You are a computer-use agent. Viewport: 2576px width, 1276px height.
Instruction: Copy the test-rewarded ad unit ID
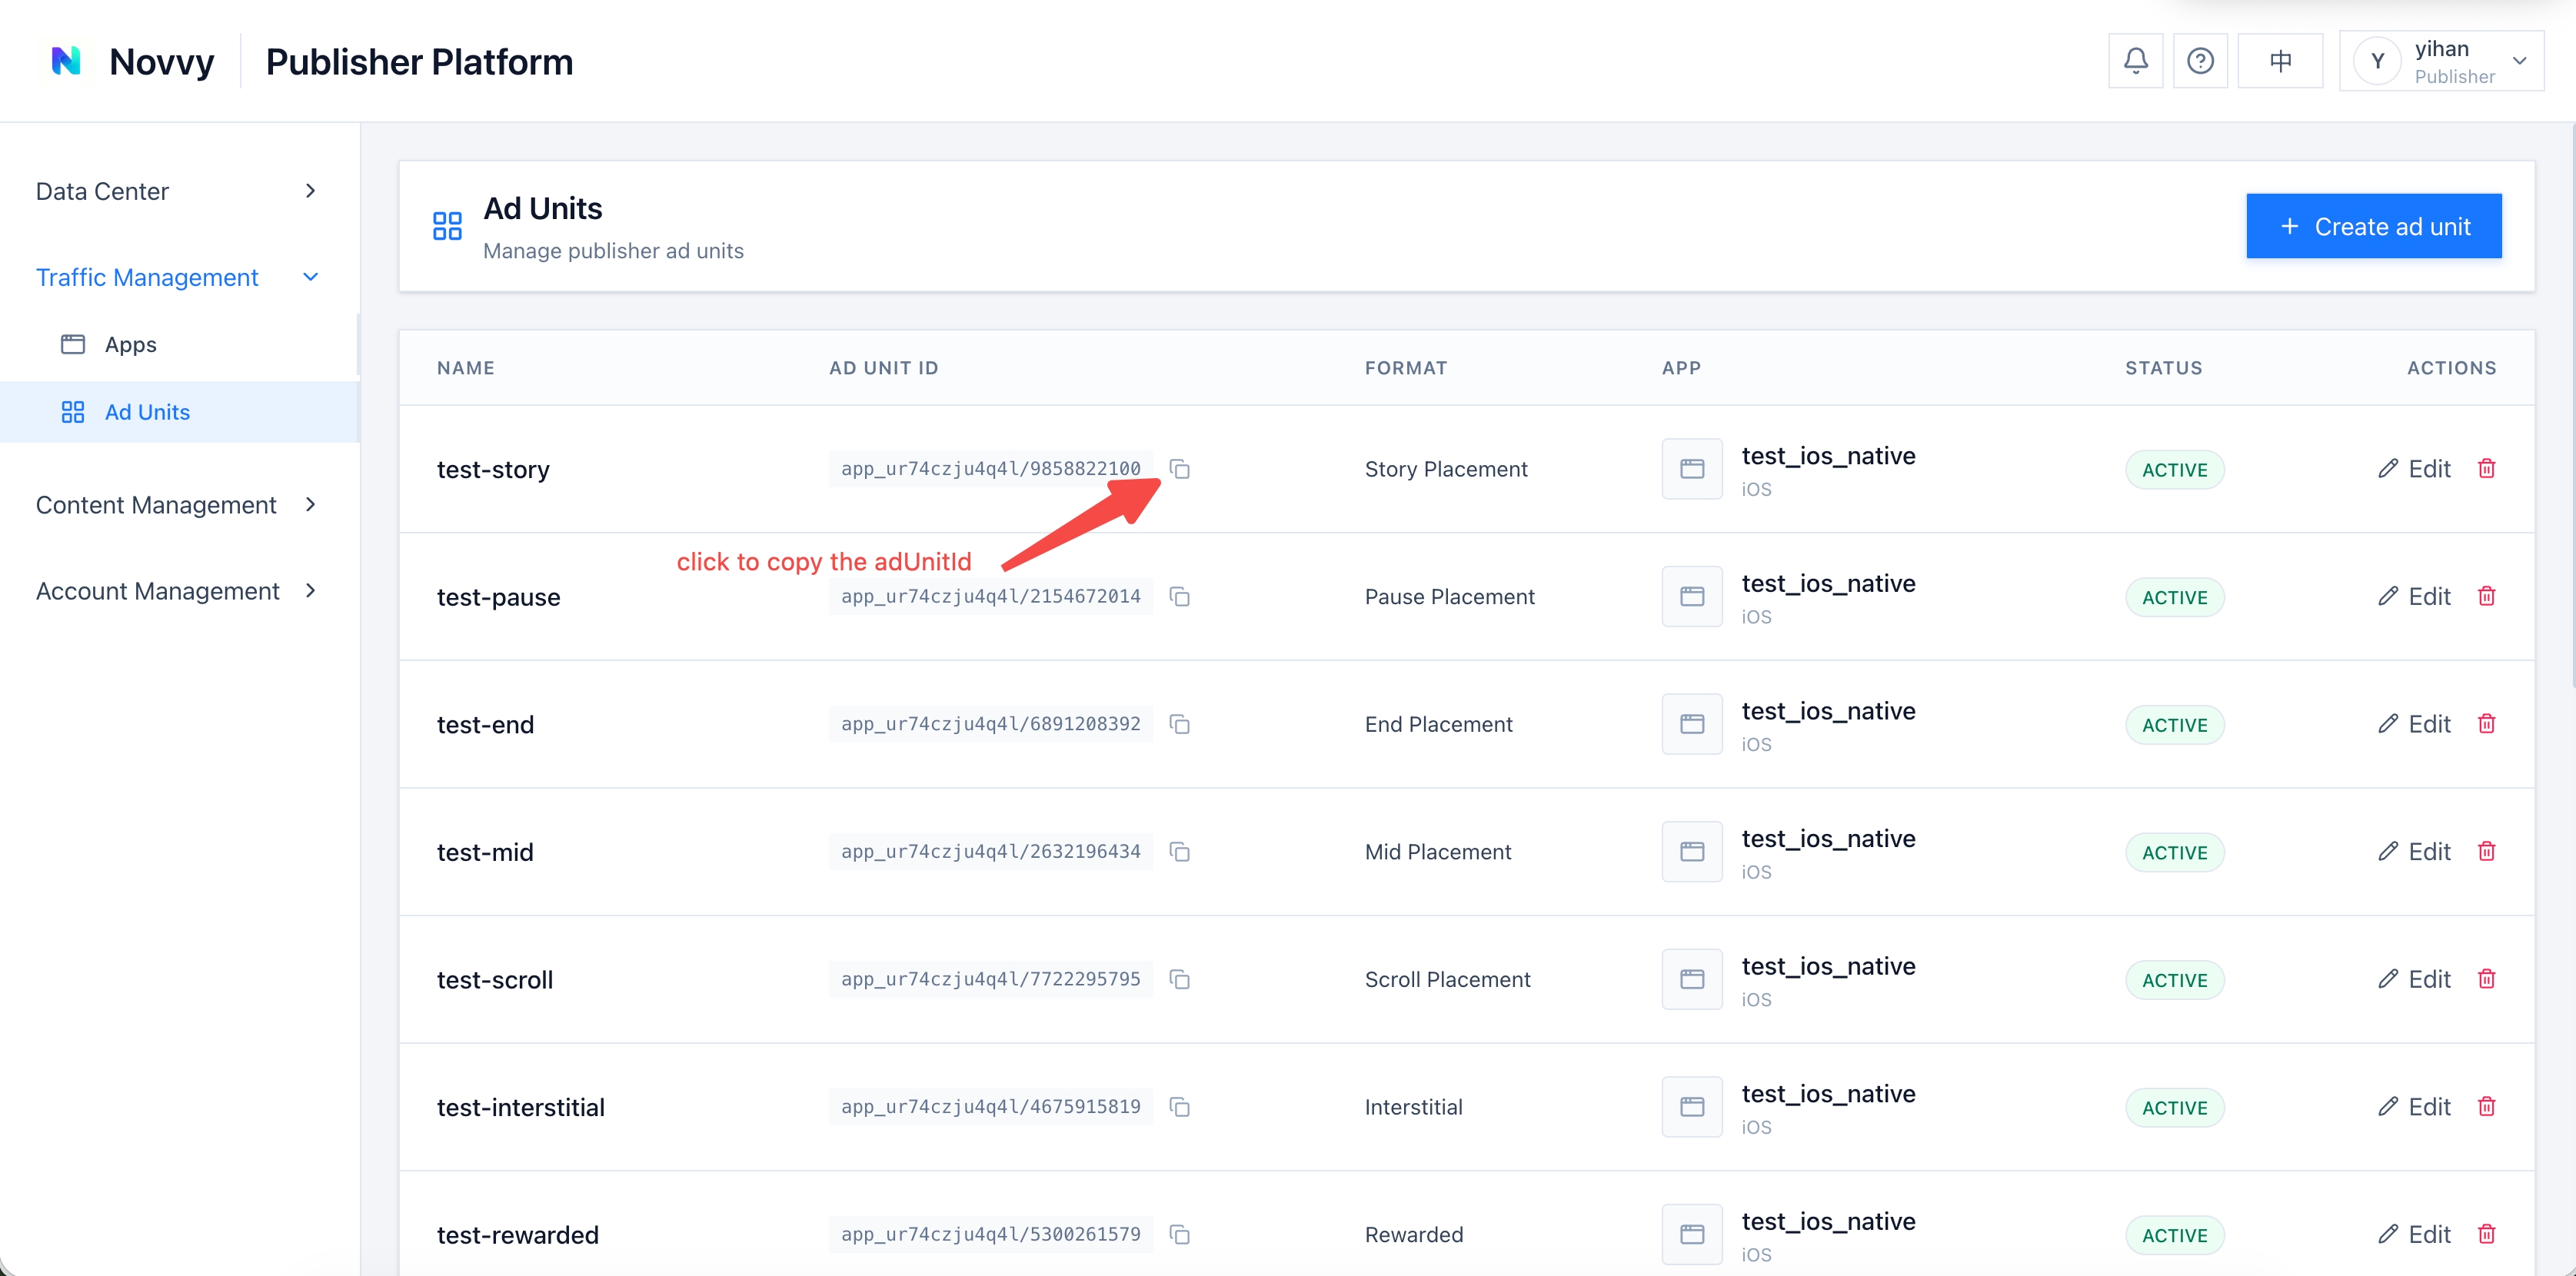[1180, 1235]
